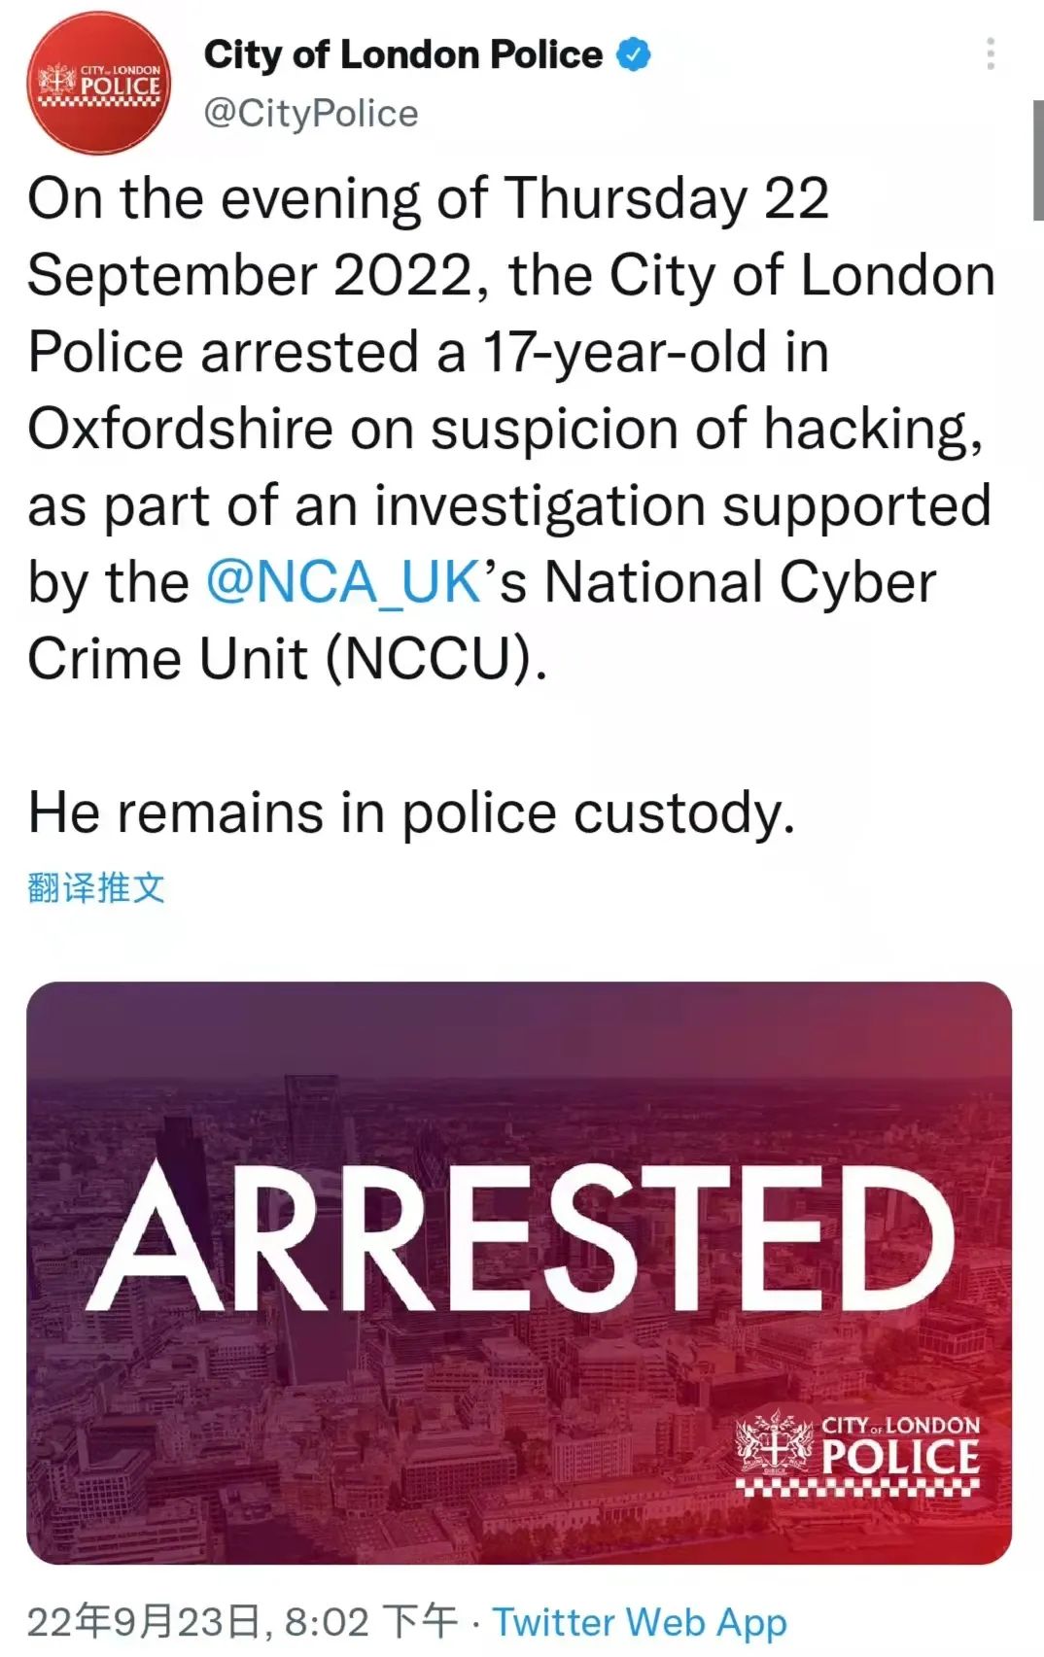Viewport: 1044px width, 1657px height.
Task: Click 翻译推文 to translate the tweet
Action: pyautogui.click(x=96, y=887)
